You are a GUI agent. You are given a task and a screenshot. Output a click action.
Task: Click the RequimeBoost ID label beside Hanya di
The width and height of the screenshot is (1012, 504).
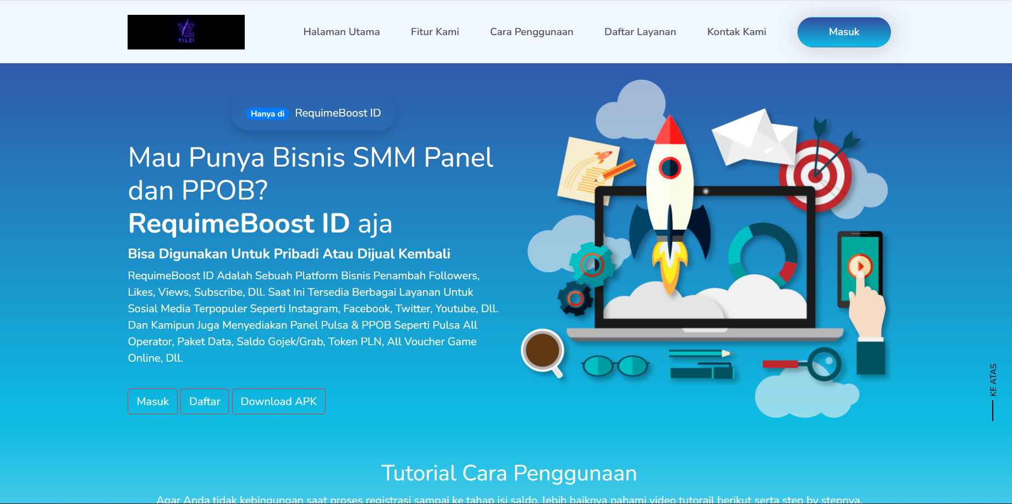[x=338, y=113]
